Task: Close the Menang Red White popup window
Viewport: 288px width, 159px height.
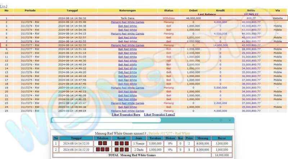Action: 229,120
